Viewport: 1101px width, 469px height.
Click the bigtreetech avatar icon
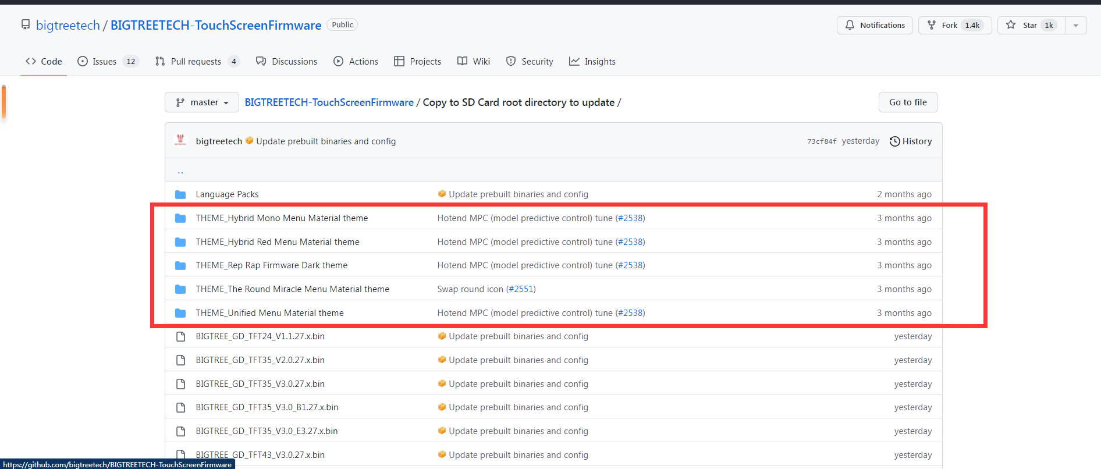[x=180, y=140]
